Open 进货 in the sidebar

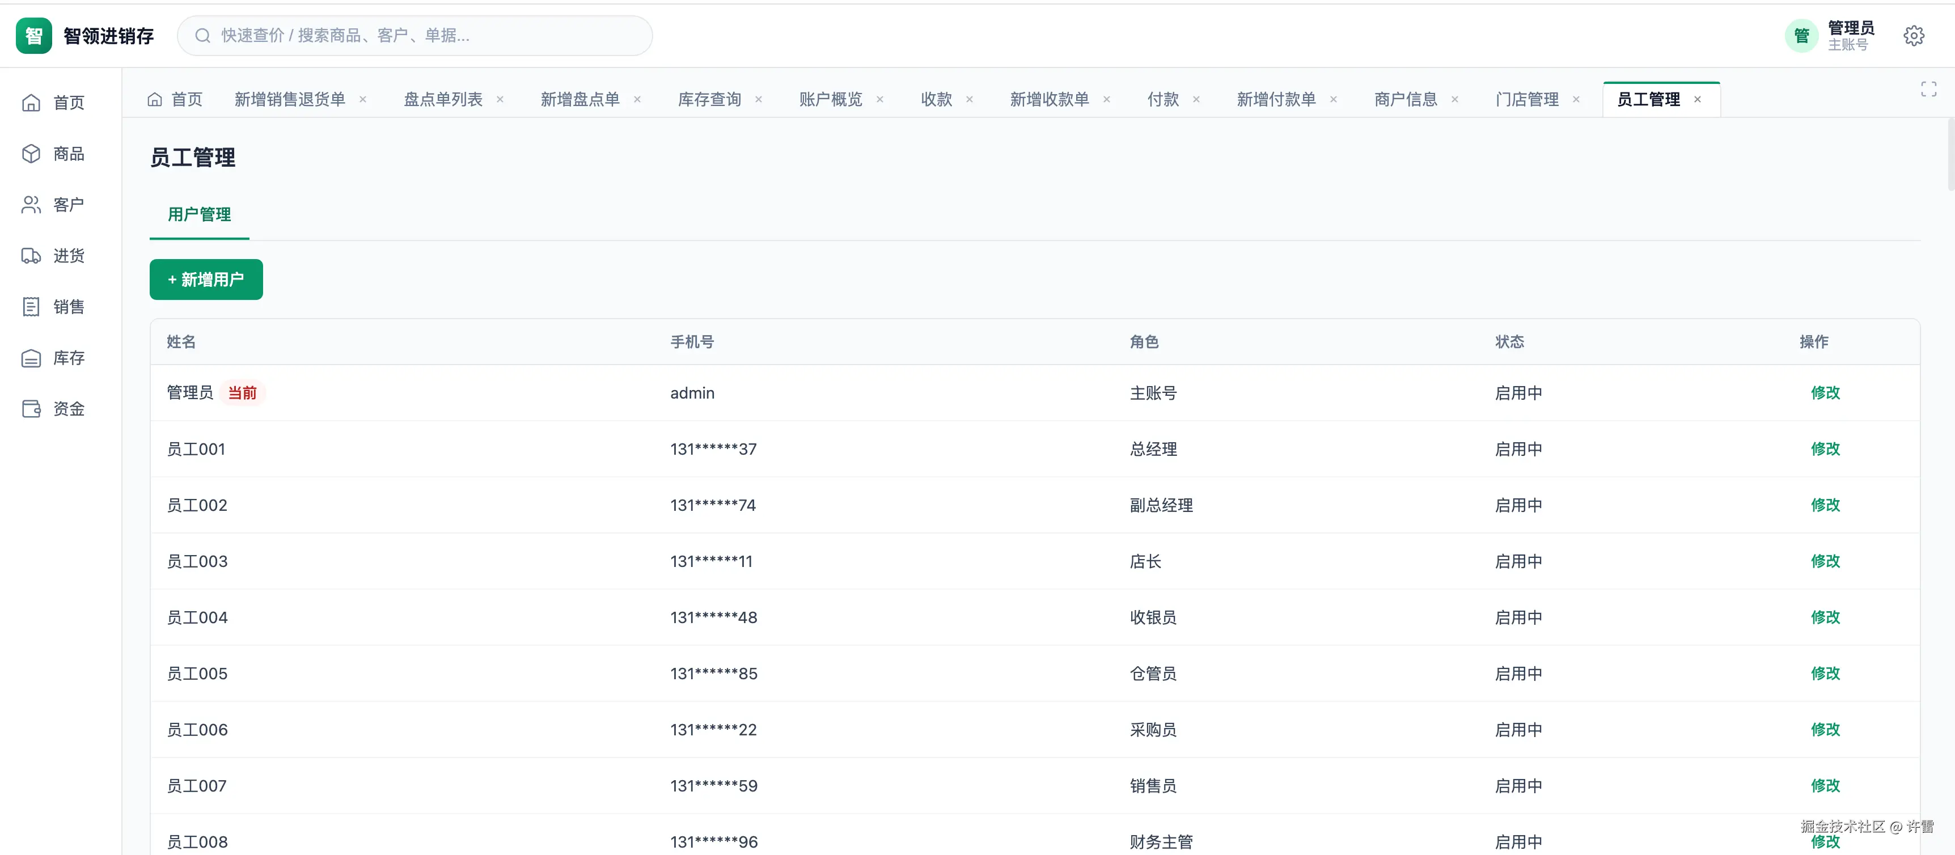click(53, 256)
